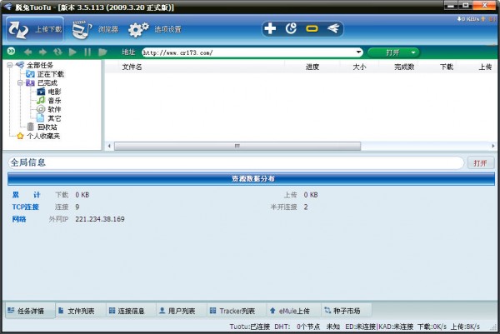Viewport: 500px width, 334px height.
Task: Click the plus icon to add new task
Action: coord(270,29)
